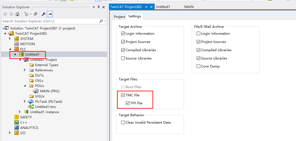The image size is (296, 141).
Task: Click the PlcTask task icon
Action: pyautogui.click(x=31, y=102)
